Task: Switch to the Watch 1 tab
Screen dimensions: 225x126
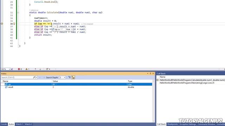Action: [x=19, y=124]
